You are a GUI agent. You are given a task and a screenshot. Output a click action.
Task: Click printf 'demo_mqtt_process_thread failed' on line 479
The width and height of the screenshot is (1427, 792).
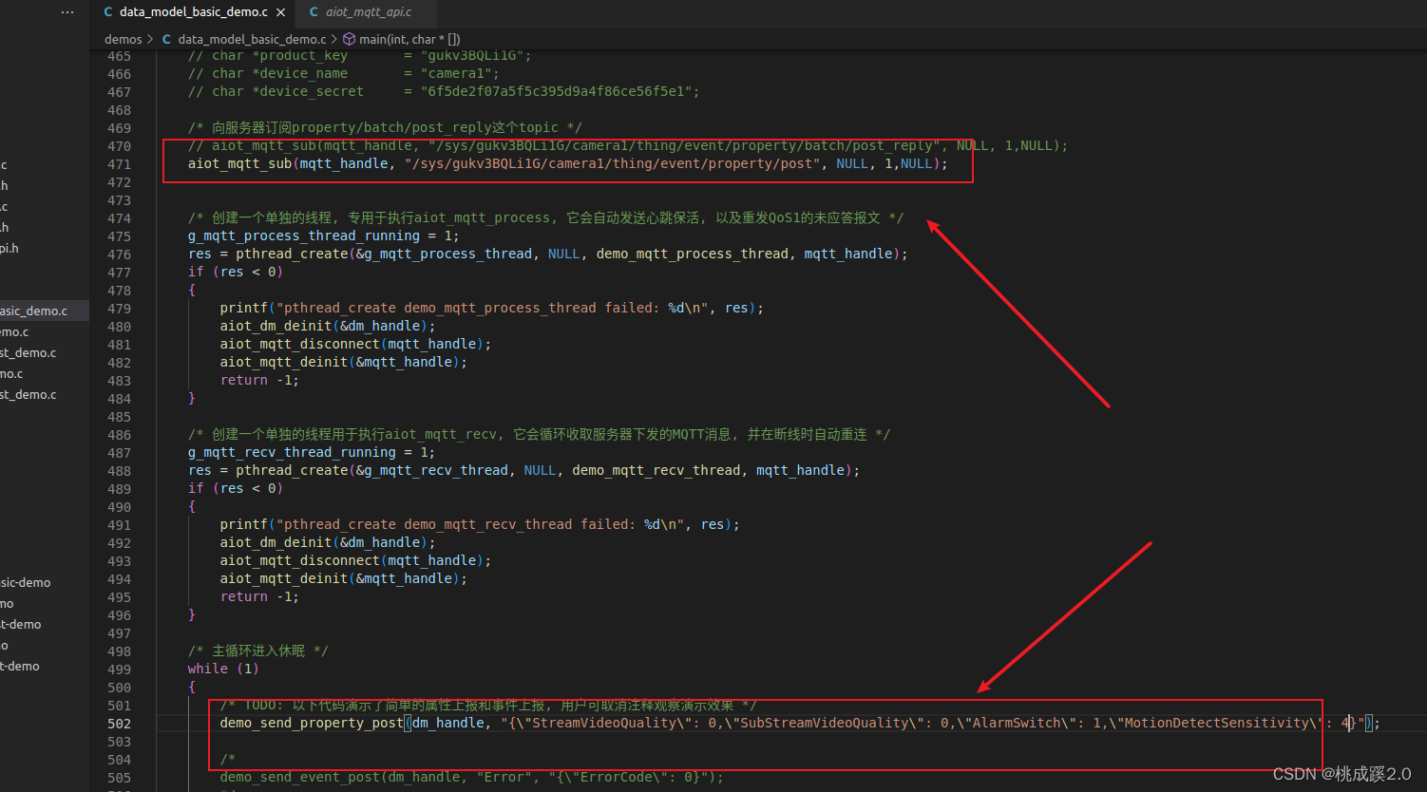click(492, 309)
